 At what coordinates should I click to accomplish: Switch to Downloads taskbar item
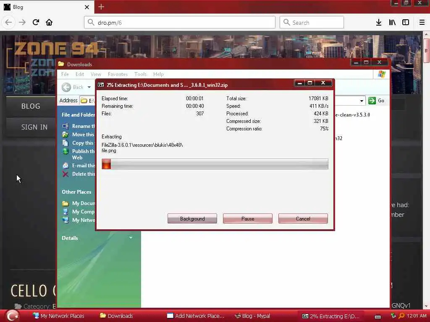pos(116,316)
